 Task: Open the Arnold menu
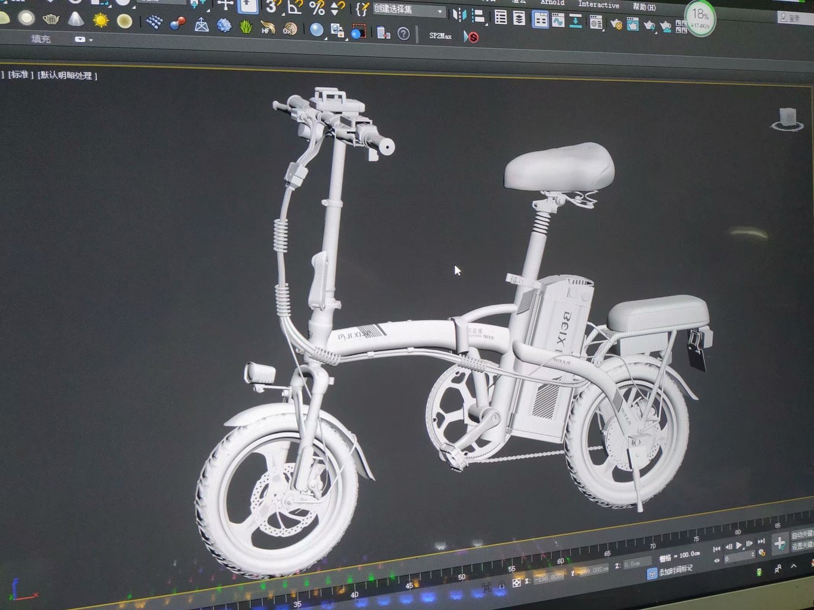point(552,3)
